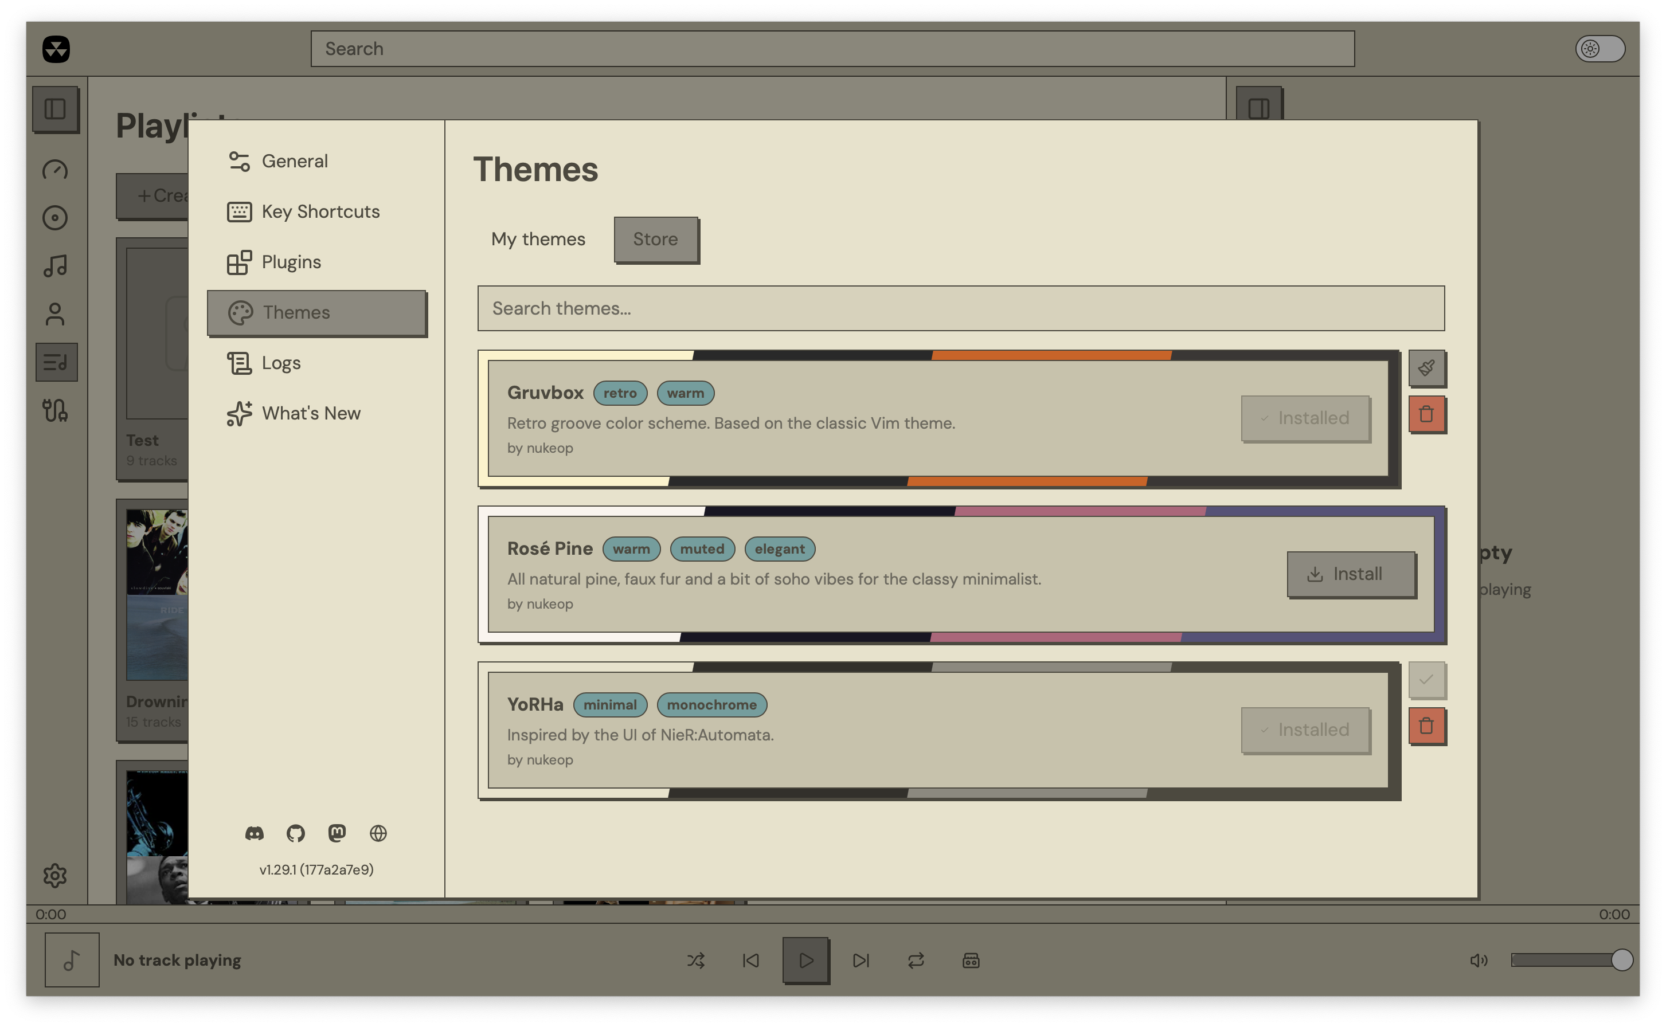Install the Rosé Pine theme
The image size is (1666, 1027).
(x=1351, y=574)
